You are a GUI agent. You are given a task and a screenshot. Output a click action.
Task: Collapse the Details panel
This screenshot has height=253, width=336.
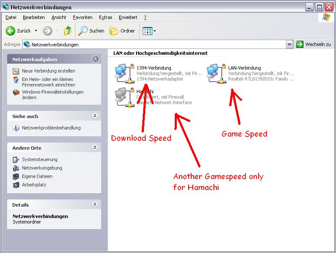[95, 205]
